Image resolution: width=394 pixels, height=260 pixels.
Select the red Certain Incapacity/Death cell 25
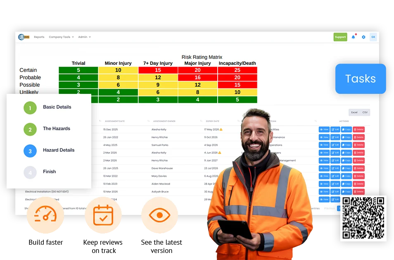pyautogui.click(x=237, y=70)
